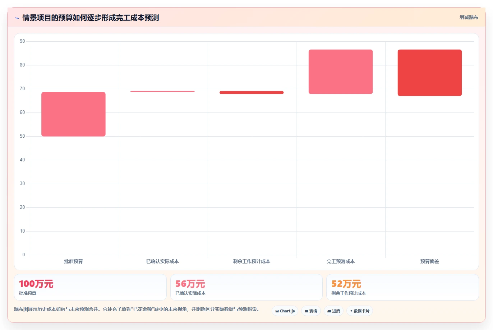The width and height of the screenshot is (493, 330).
Task: Click the 剩余工作预计成本 red bar
Action: [252, 92]
